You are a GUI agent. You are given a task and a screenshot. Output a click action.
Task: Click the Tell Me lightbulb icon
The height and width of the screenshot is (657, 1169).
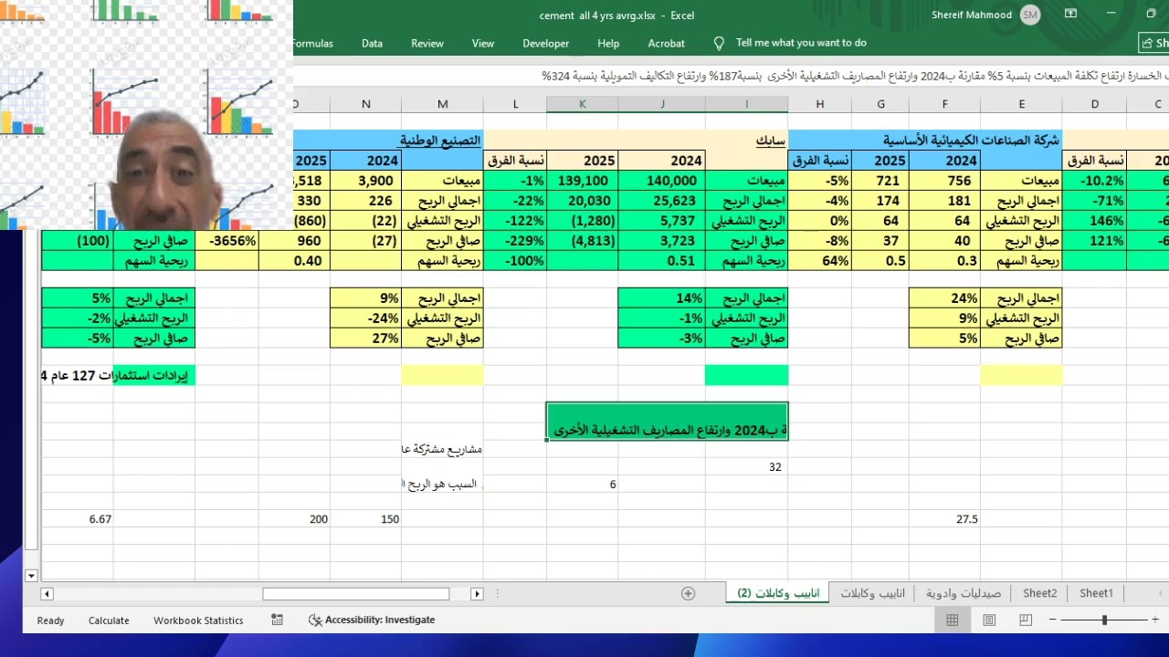pos(719,43)
